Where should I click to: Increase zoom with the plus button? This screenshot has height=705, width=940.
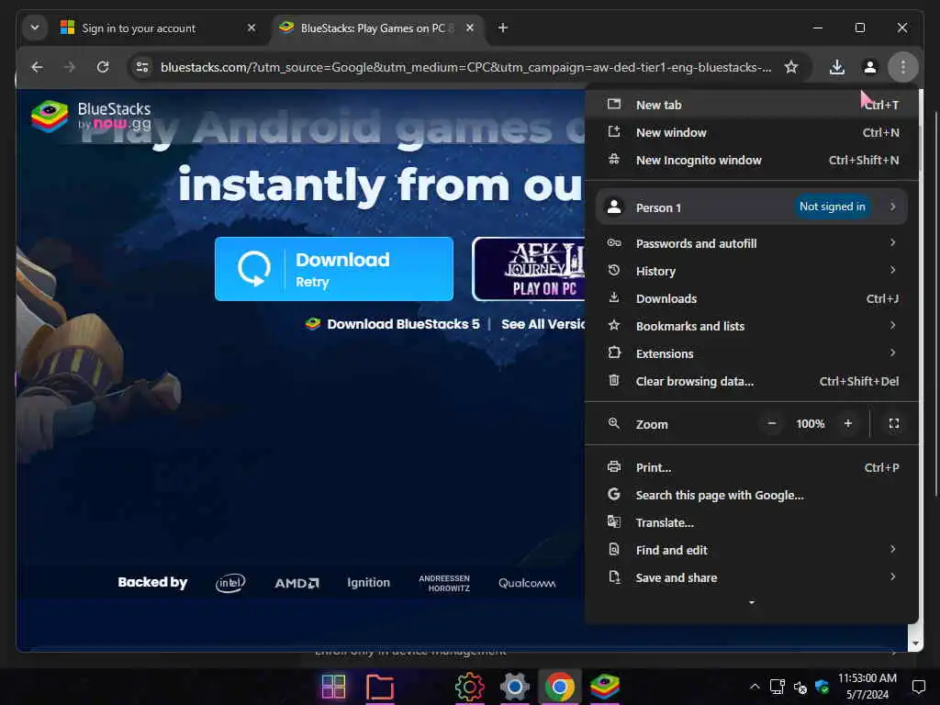[847, 424]
